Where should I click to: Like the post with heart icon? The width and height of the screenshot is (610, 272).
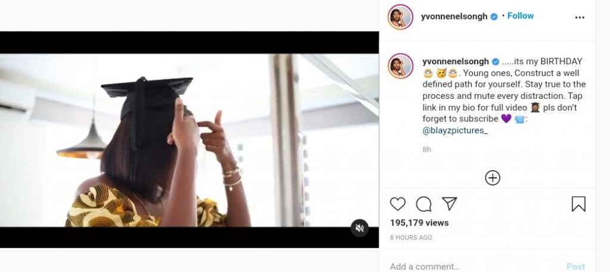(x=397, y=204)
